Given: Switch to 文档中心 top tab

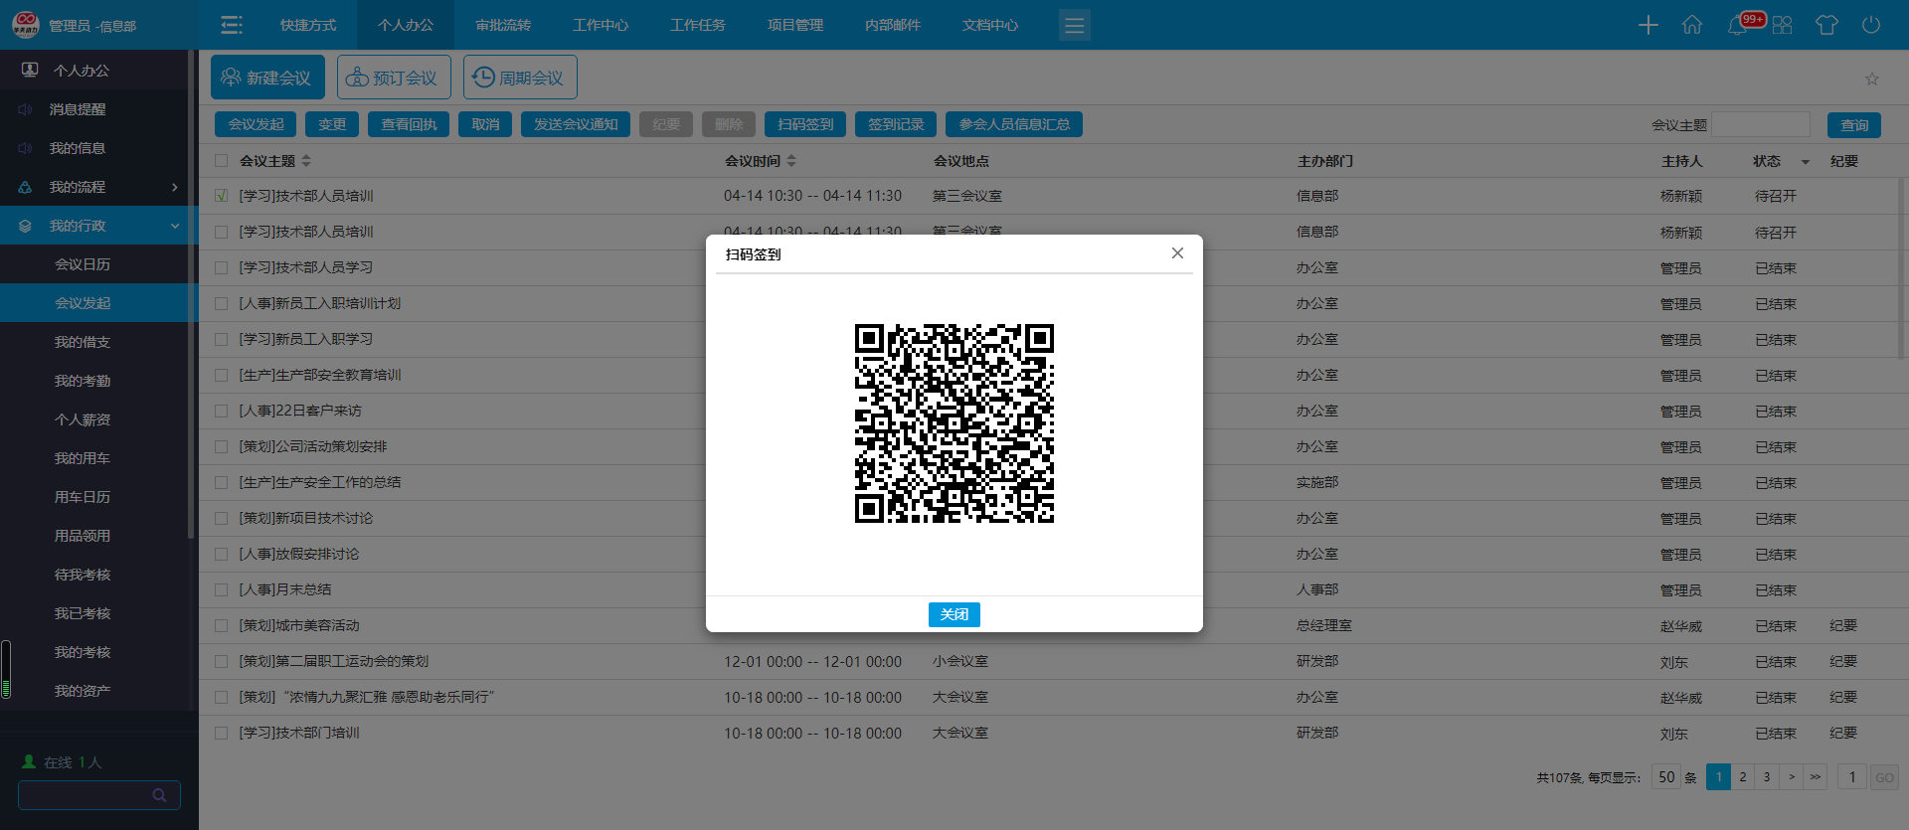Looking at the screenshot, I should [x=990, y=25].
